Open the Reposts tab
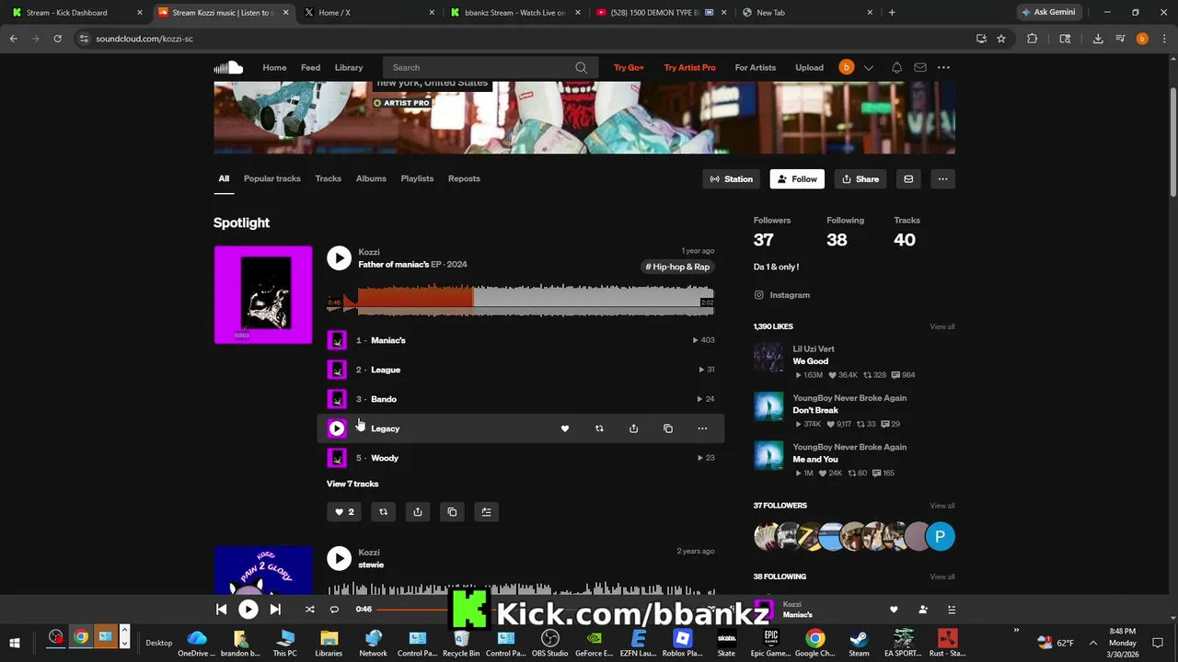1178x662 pixels. tap(464, 178)
